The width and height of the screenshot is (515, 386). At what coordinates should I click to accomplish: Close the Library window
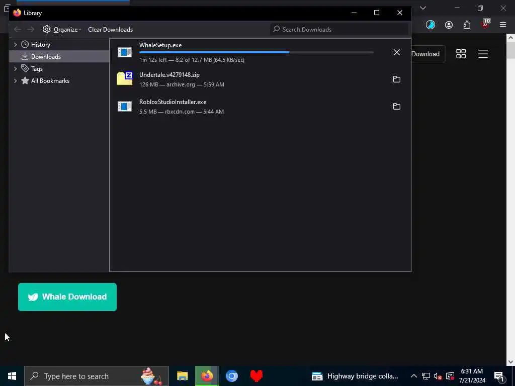400,13
